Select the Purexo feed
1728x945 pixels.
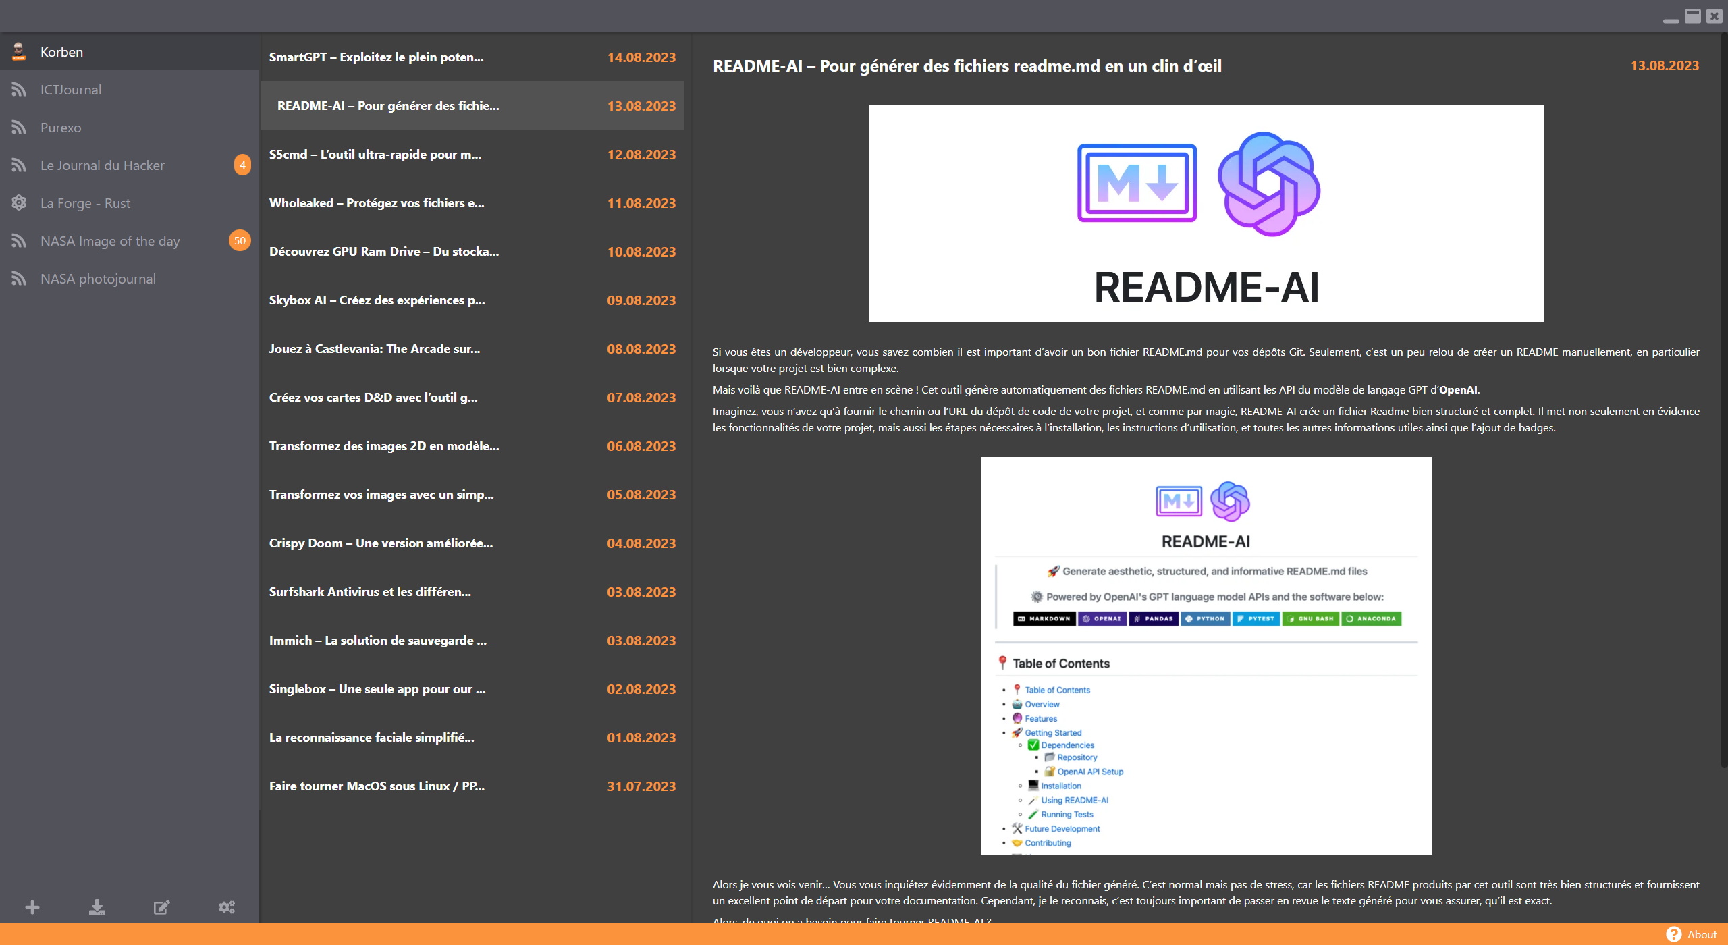point(130,128)
